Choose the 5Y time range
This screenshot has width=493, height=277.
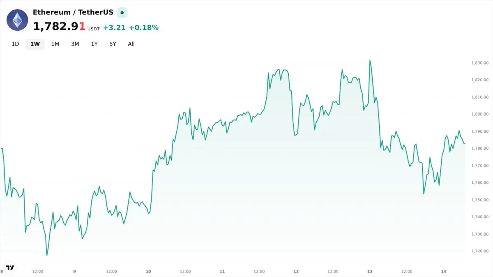[113, 44]
